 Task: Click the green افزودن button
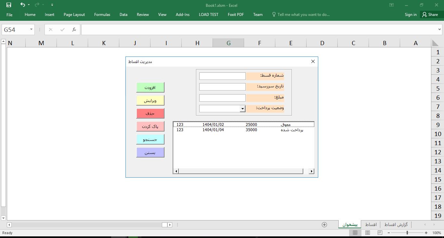tap(150, 87)
